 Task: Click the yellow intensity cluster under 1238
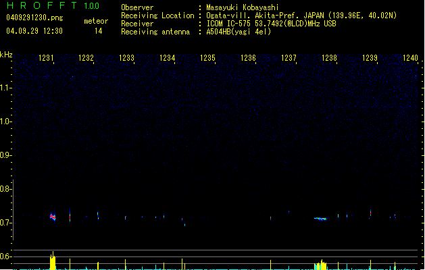pyautogui.click(x=320, y=265)
